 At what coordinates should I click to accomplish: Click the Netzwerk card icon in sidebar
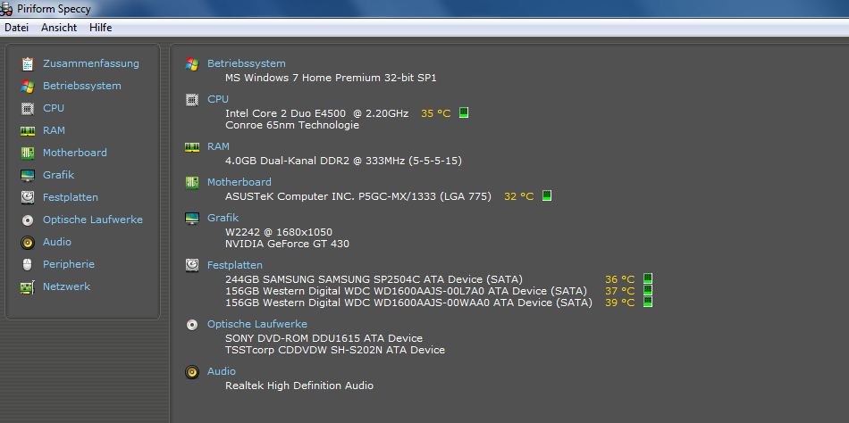pos(28,287)
